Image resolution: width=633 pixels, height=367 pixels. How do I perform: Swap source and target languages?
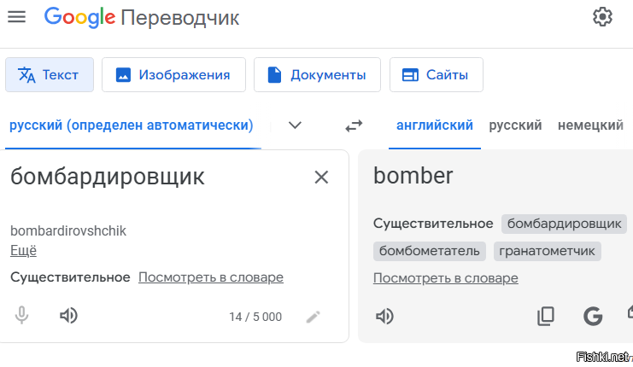click(x=354, y=125)
